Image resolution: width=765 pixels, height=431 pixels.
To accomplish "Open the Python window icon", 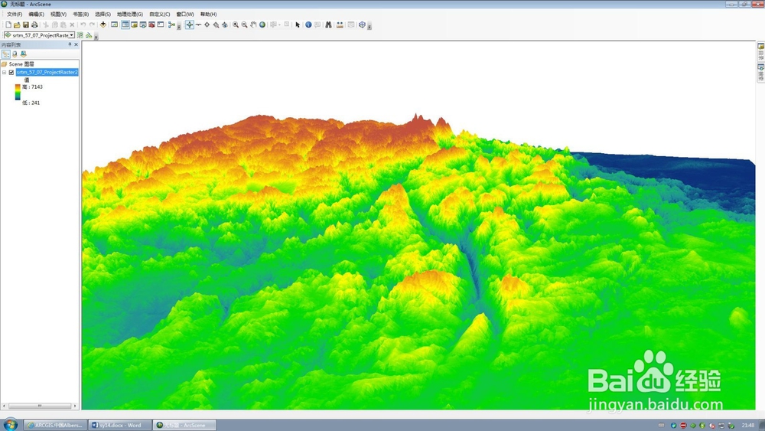I will tap(161, 24).
